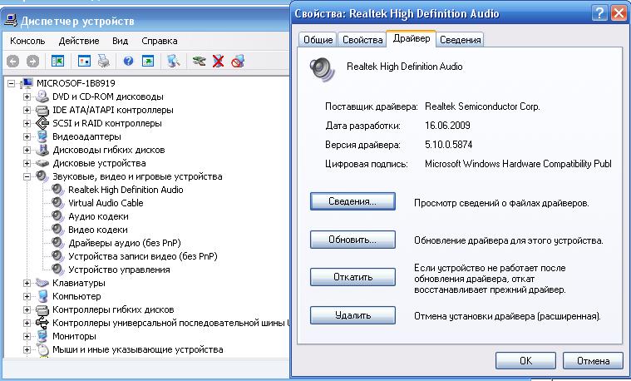This screenshot has height=381, width=631.
Task: Select Драйверы аудио (без PnP) item
Action: coord(125,243)
